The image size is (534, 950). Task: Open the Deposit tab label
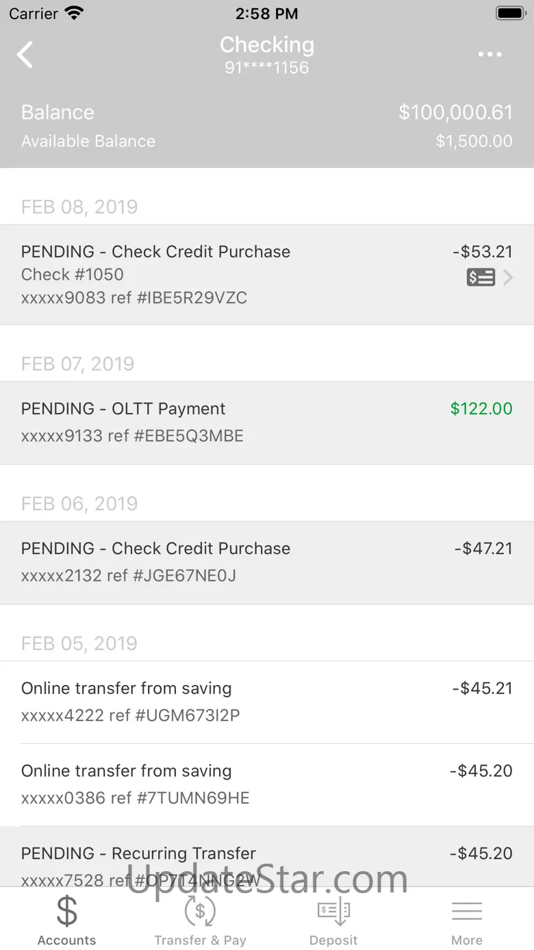click(333, 940)
